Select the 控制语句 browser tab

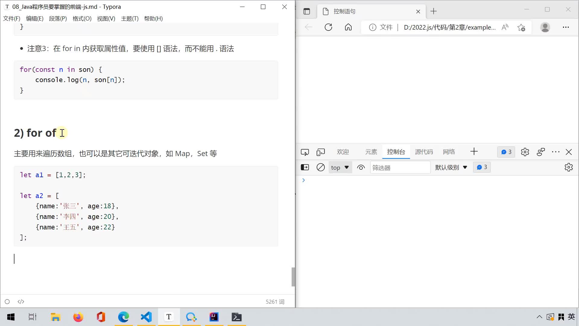click(x=371, y=11)
